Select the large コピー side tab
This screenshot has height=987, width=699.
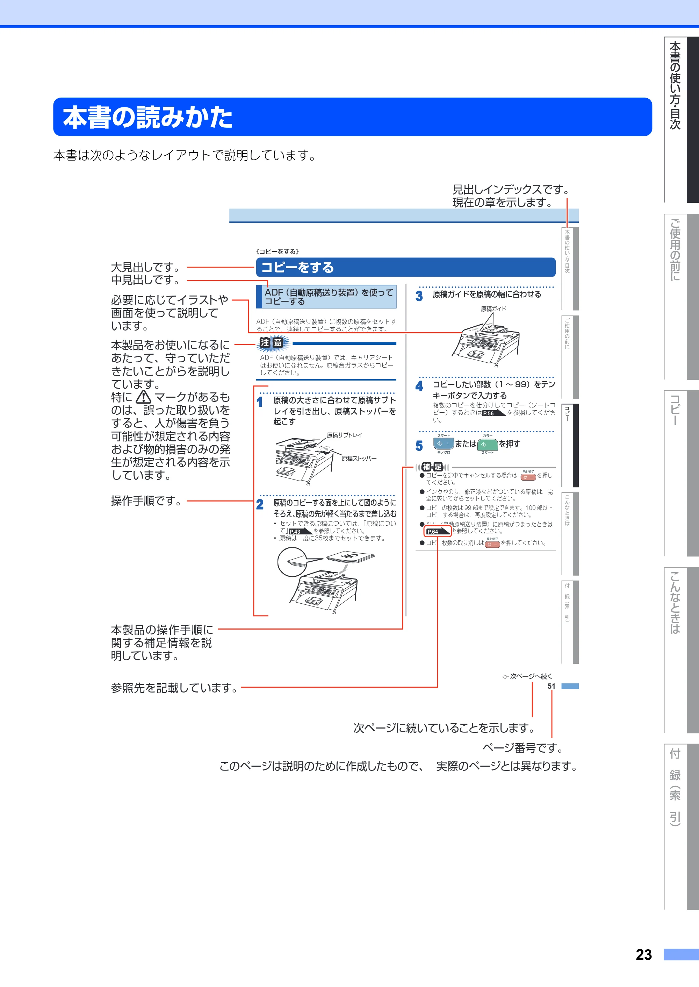(x=682, y=474)
